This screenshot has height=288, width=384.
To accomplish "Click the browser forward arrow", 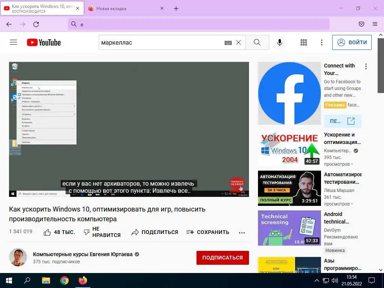I will click(x=22, y=24).
